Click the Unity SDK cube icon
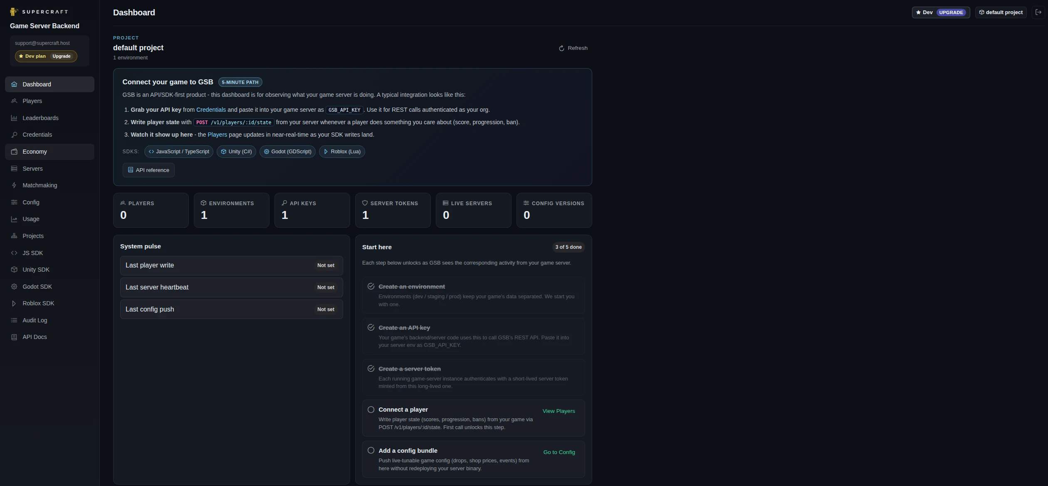 (14, 270)
